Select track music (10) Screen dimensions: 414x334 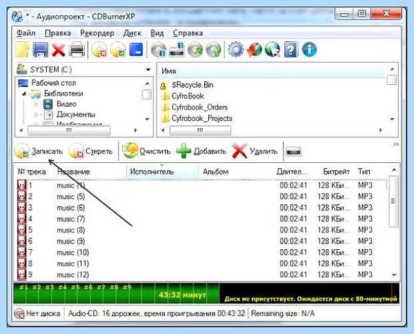tap(72, 253)
